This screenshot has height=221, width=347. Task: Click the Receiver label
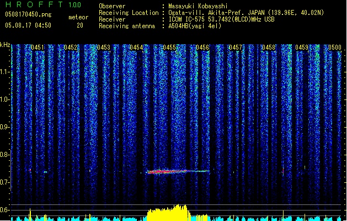pos(112,19)
